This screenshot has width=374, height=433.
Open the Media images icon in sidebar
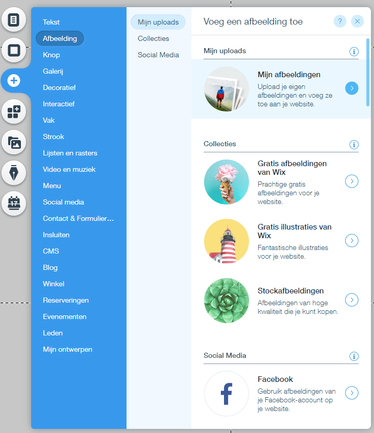[14, 142]
